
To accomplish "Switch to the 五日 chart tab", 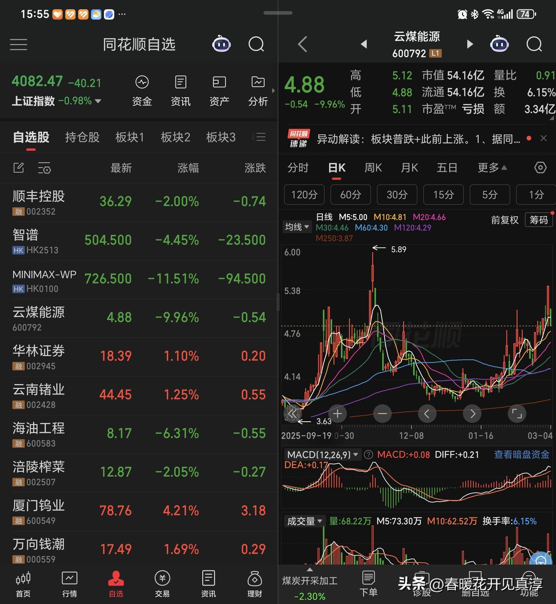I will pyautogui.click(x=447, y=168).
